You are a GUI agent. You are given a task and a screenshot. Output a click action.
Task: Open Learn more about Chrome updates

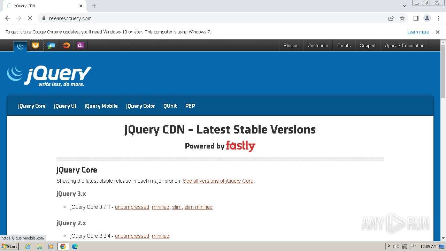[418, 32]
